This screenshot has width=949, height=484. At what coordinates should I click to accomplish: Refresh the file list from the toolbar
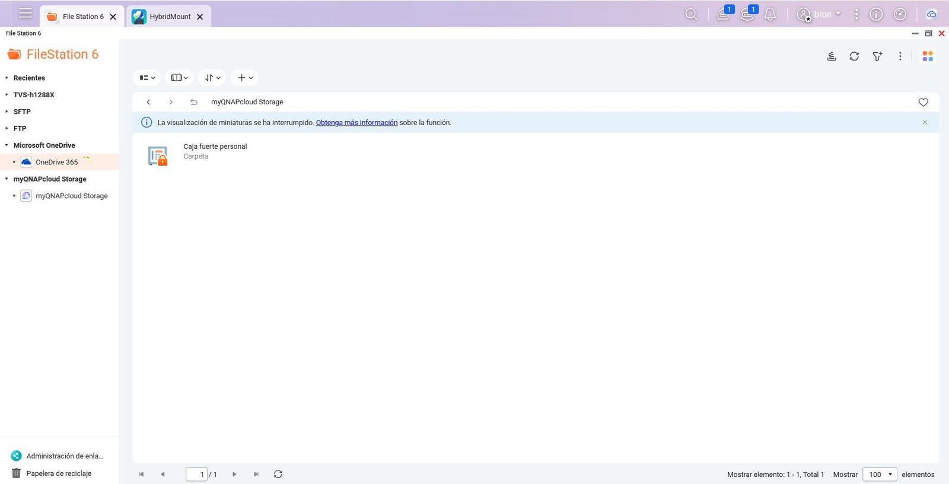pyautogui.click(x=854, y=56)
